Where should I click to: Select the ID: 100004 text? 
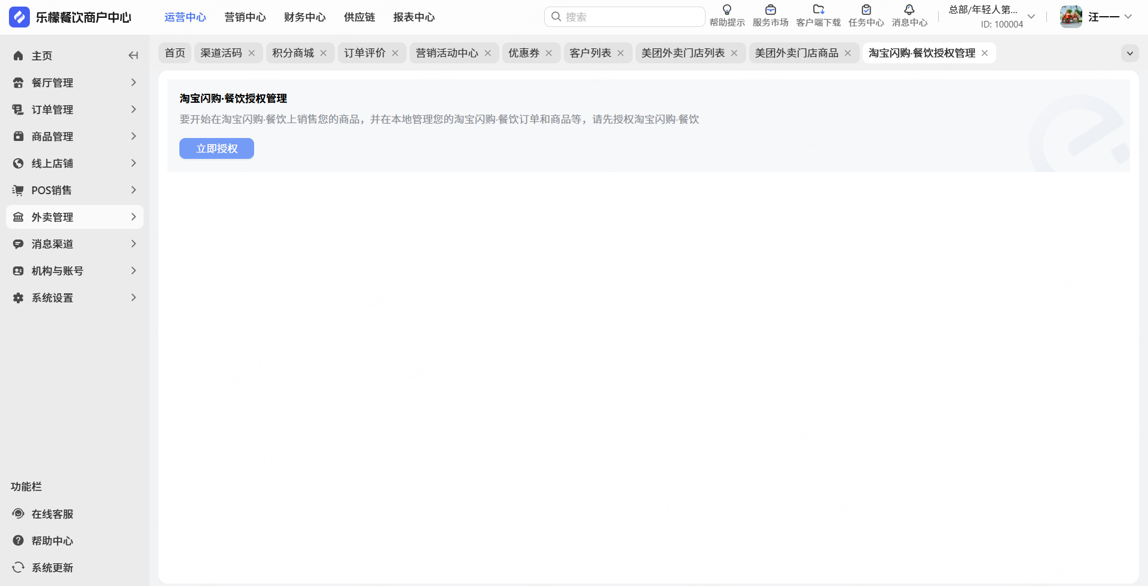(x=1002, y=24)
